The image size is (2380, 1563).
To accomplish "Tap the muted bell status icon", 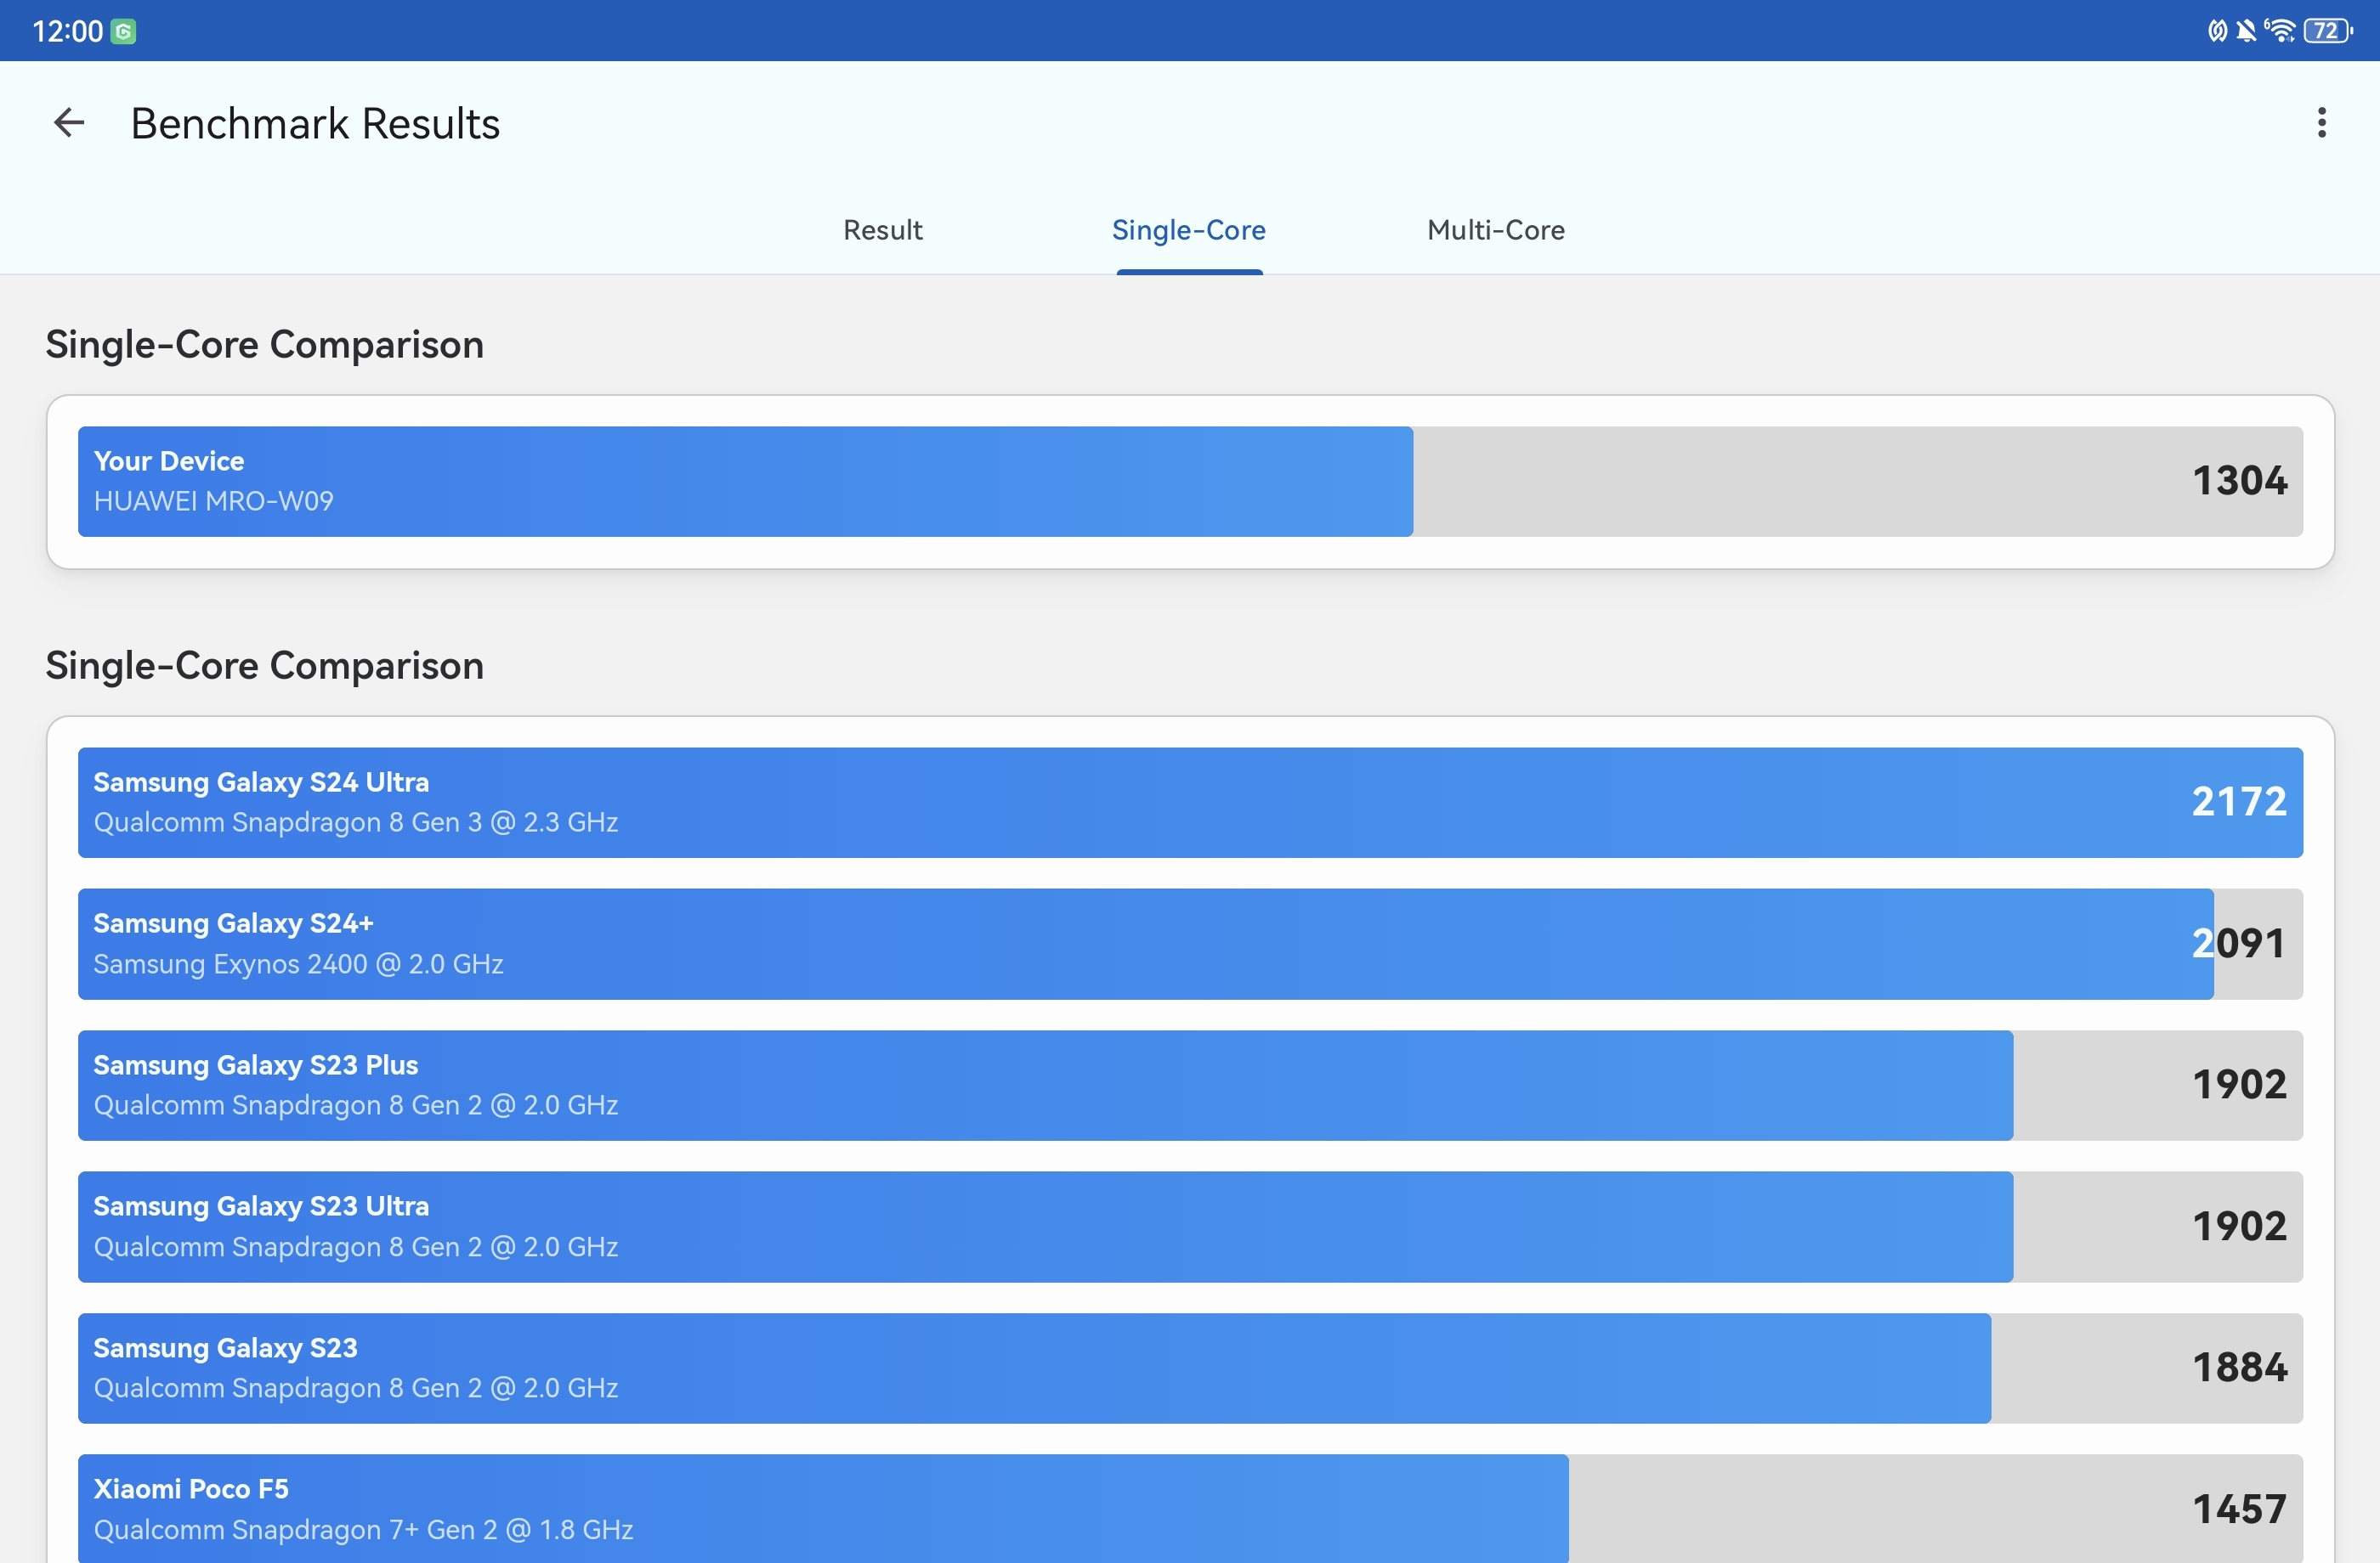I will pyautogui.click(x=2246, y=30).
